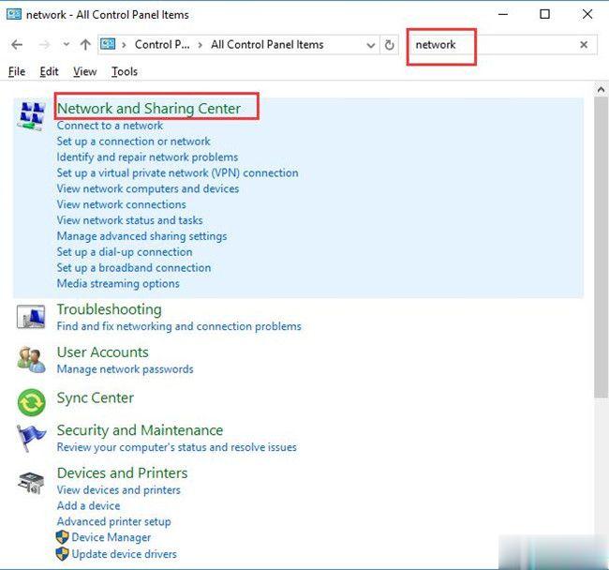
Task: Select the 'All Control Panel Items' breadcrumb
Action: [x=267, y=45]
